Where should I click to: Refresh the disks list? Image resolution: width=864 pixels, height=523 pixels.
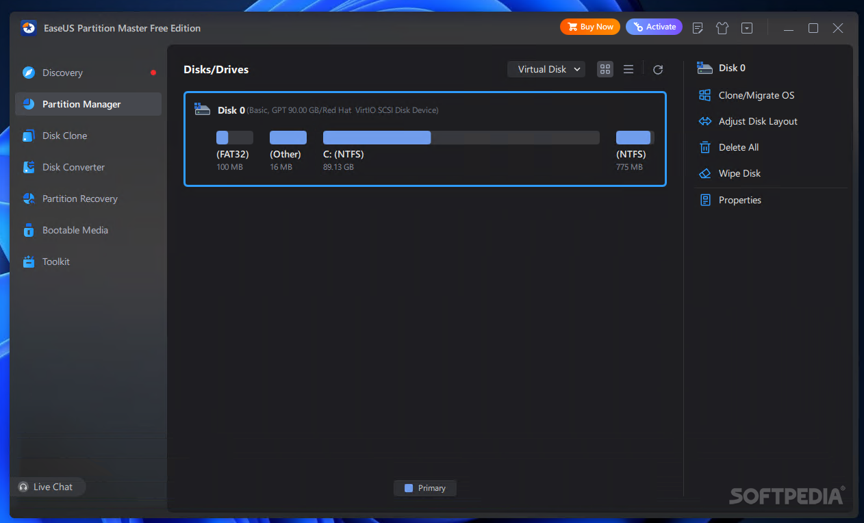pos(658,69)
